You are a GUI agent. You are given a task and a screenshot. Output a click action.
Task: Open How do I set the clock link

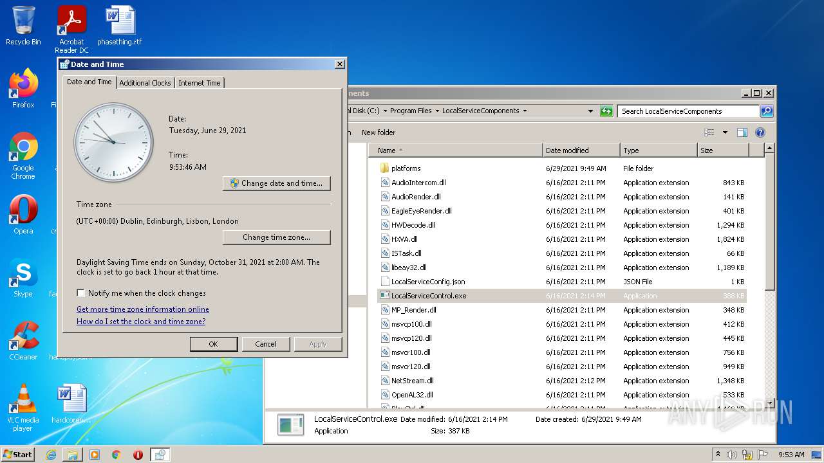click(141, 322)
